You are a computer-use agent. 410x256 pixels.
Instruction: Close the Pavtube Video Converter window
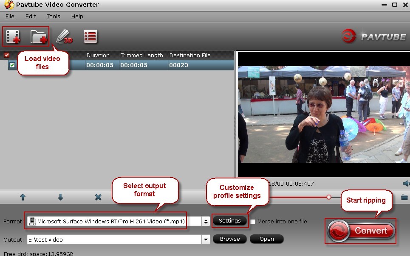[x=406, y=5]
